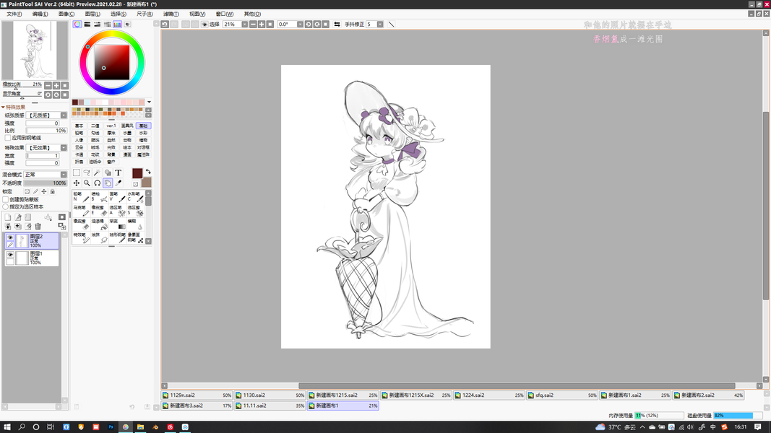The image size is (771, 433).
Task: Create a new linework layer
Action: 18,217
